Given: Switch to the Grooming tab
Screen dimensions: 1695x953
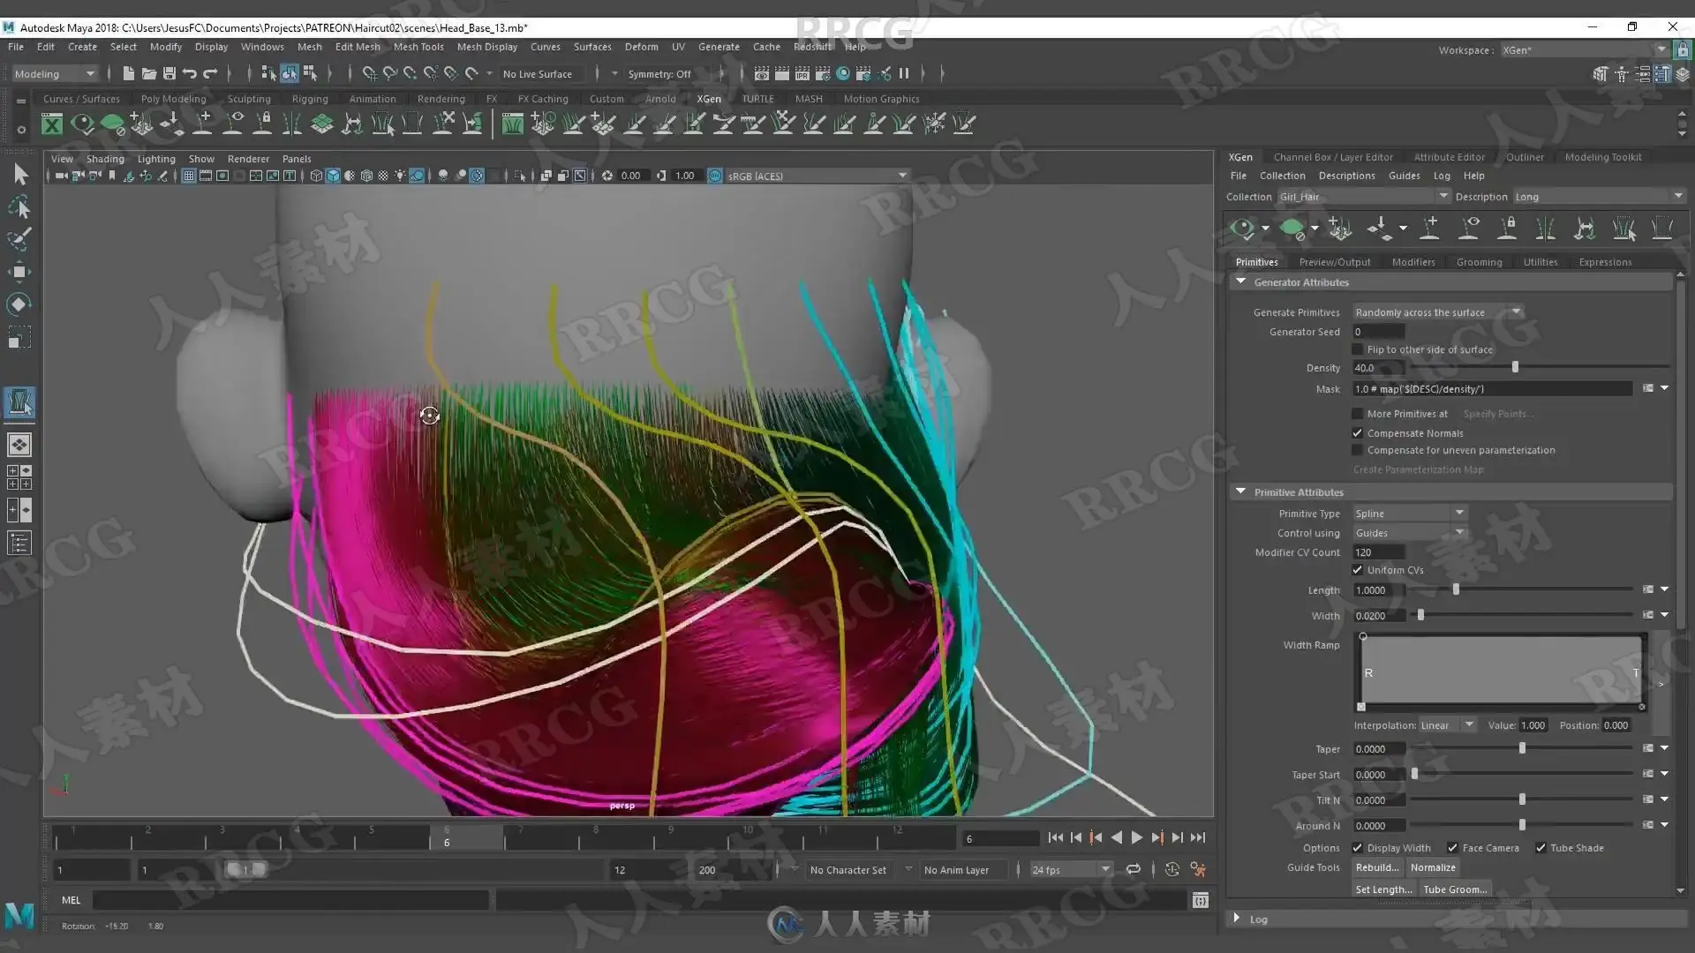Looking at the screenshot, I should (x=1479, y=262).
